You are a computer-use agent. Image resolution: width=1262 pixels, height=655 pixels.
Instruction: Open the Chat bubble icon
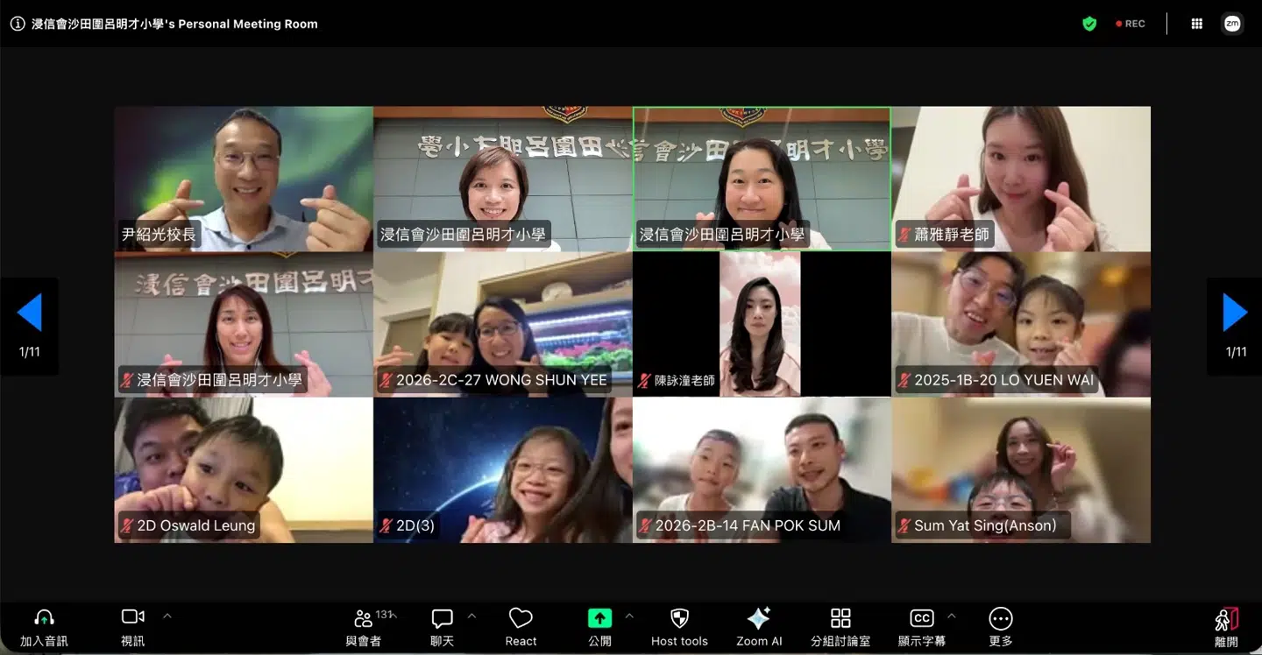442,618
